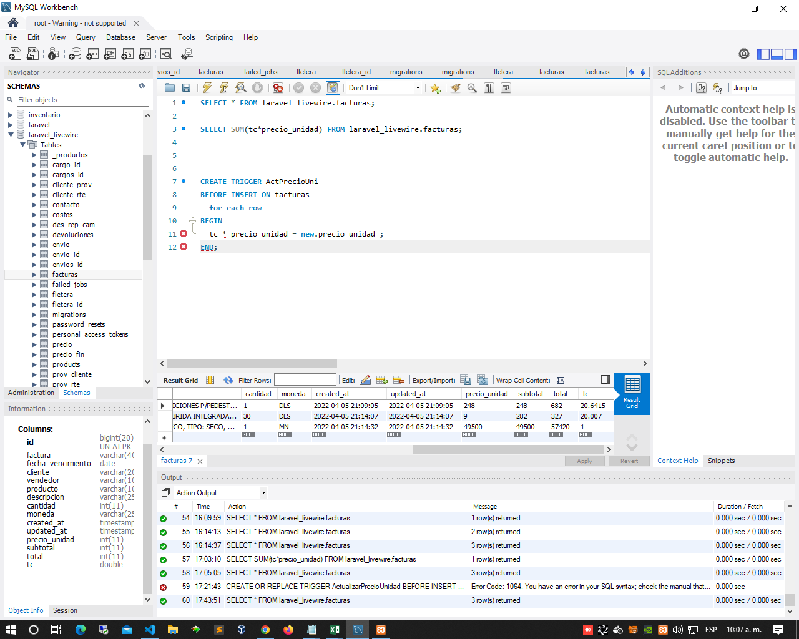Viewport: 799px width, 639px height.
Task: Click the editor horizontal scrollbar thumb
Action: [252, 363]
